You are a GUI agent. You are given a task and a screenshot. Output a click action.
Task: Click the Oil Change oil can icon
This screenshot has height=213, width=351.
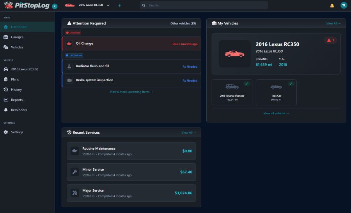pyautogui.click(x=69, y=44)
